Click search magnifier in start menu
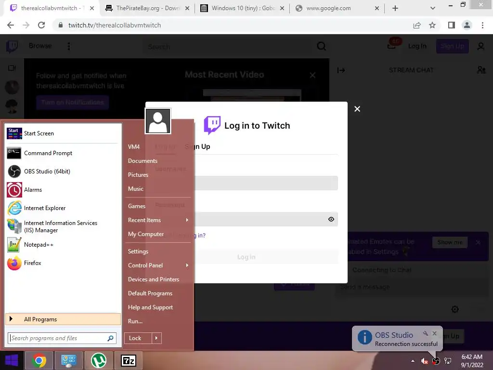 coord(110,338)
